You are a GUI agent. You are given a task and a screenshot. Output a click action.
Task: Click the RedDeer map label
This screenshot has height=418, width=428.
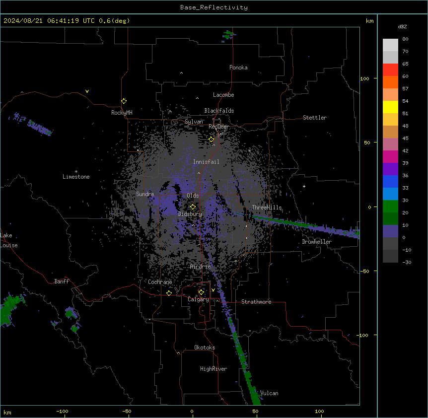218,127
